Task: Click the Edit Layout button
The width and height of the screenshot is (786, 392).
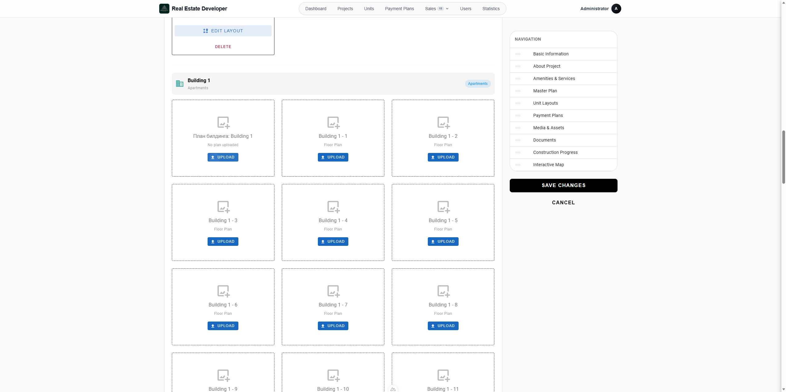Action: point(223,31)
